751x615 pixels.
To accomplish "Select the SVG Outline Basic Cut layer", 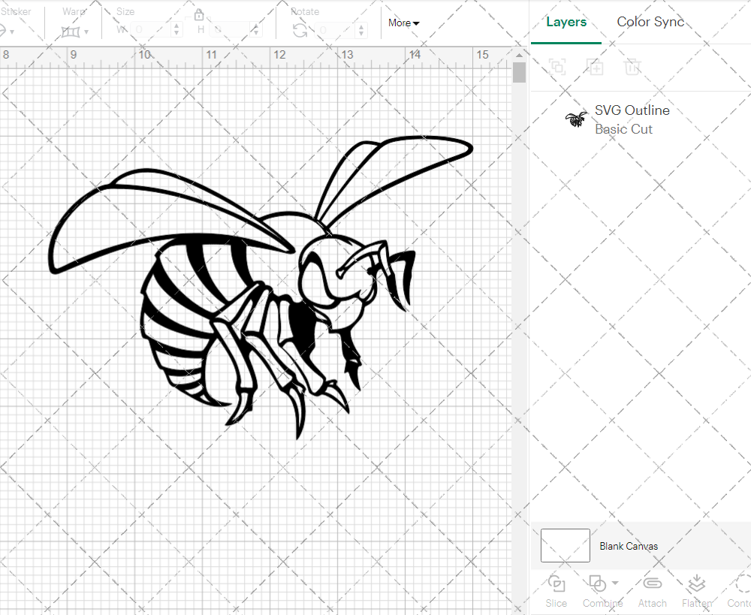I will pos(632,119).
